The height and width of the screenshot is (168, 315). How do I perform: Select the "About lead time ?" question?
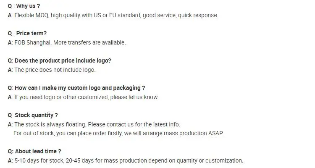(x=38, y=152)
